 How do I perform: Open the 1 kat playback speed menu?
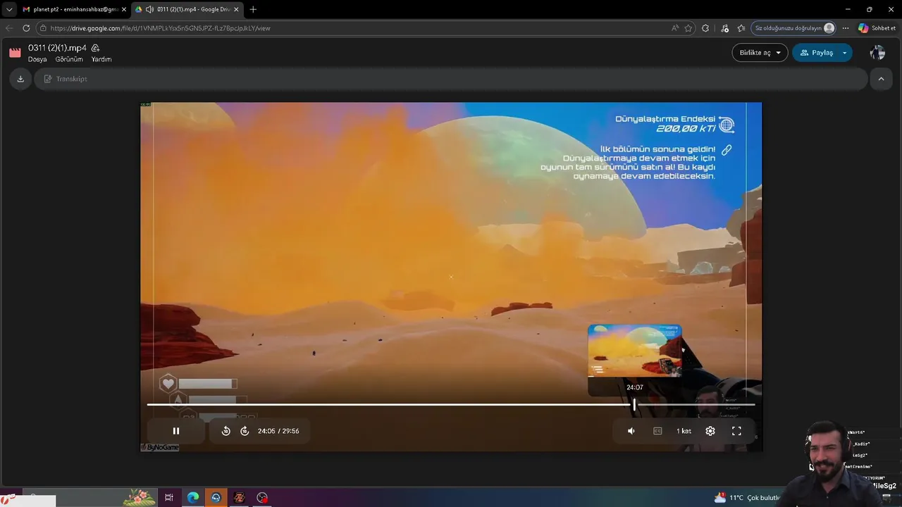(x=684, y=431)
